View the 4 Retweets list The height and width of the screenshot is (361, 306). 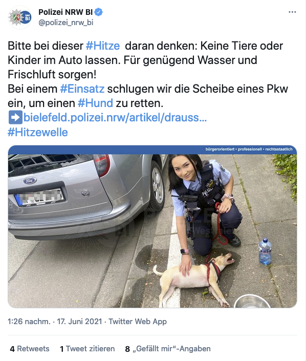point(30,349)
